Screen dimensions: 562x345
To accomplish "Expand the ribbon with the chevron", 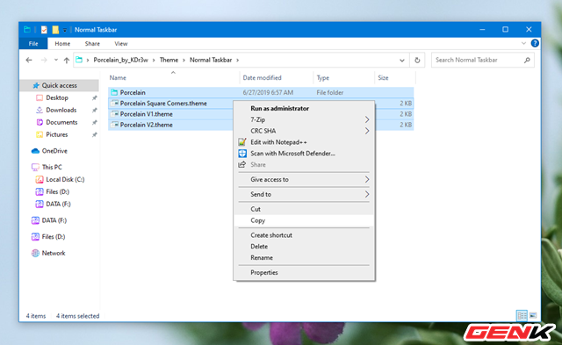I will (x=523, y=43).
